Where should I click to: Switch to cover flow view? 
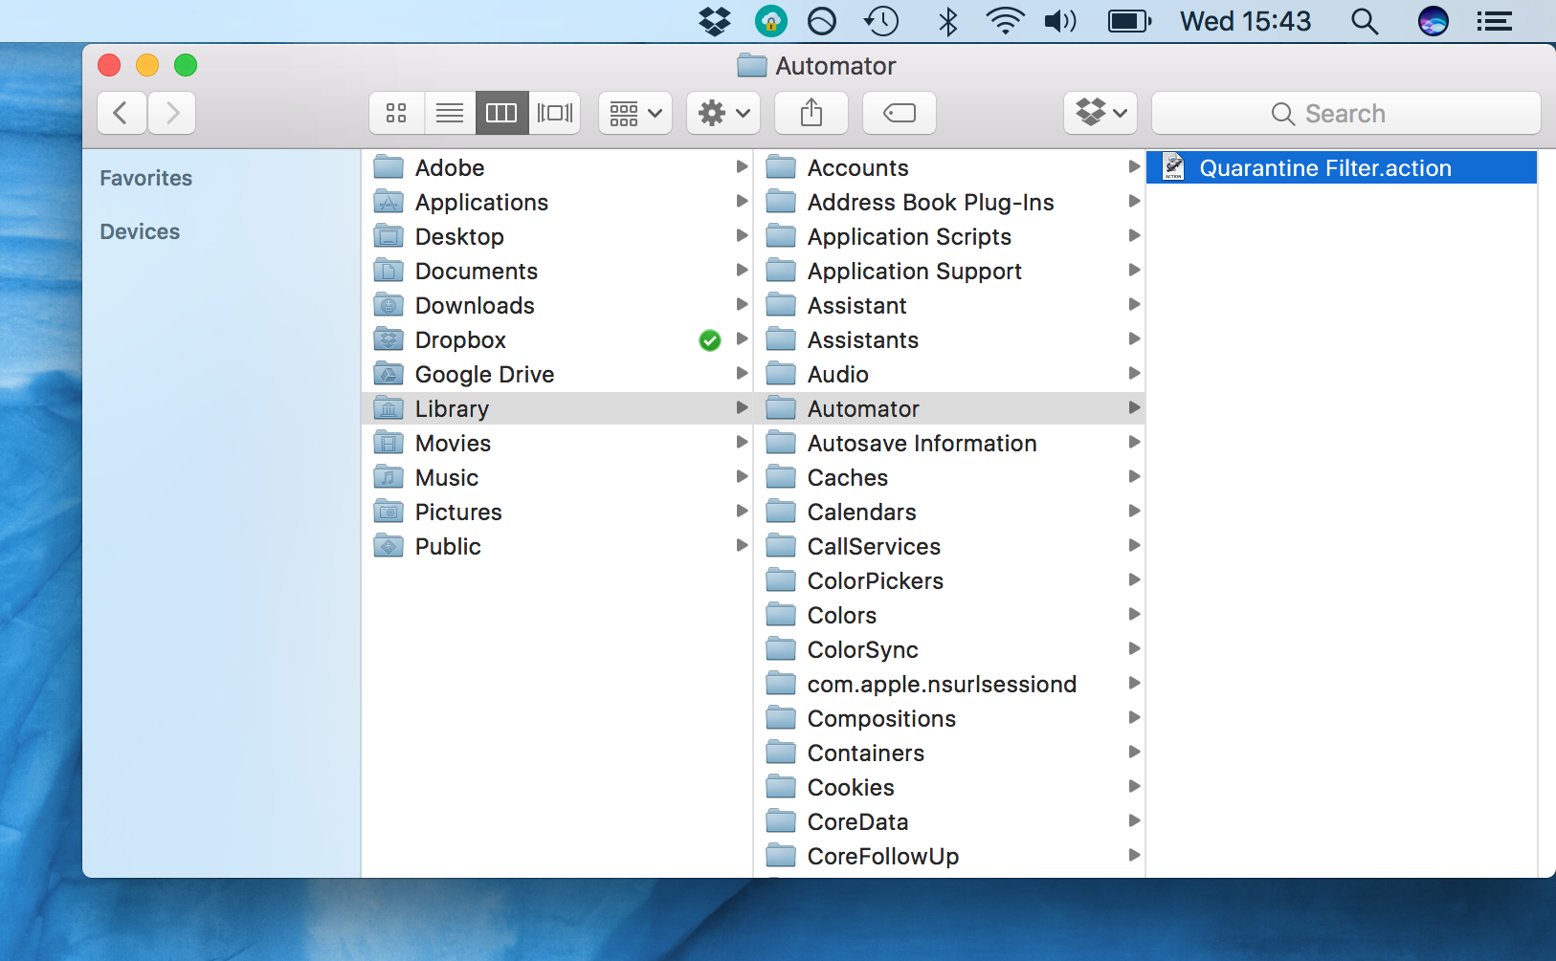click(x=555, y=113)
